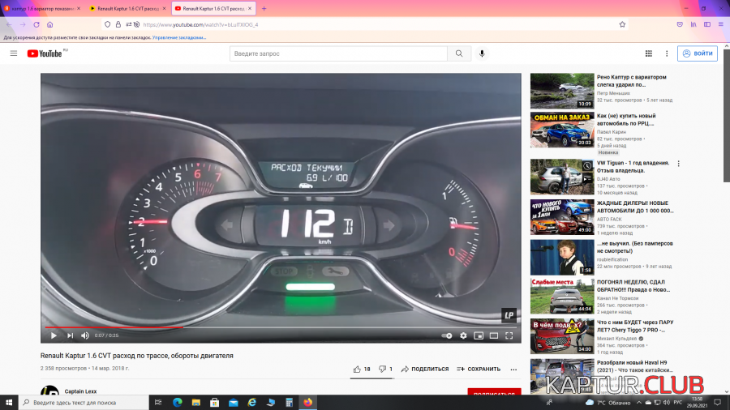The image size is (730, 410).
Task: Open the player settings gear
Action: point(463,335)
